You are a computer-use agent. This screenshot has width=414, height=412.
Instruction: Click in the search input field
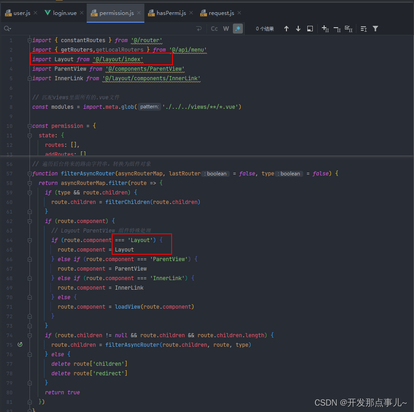(103, 29)
